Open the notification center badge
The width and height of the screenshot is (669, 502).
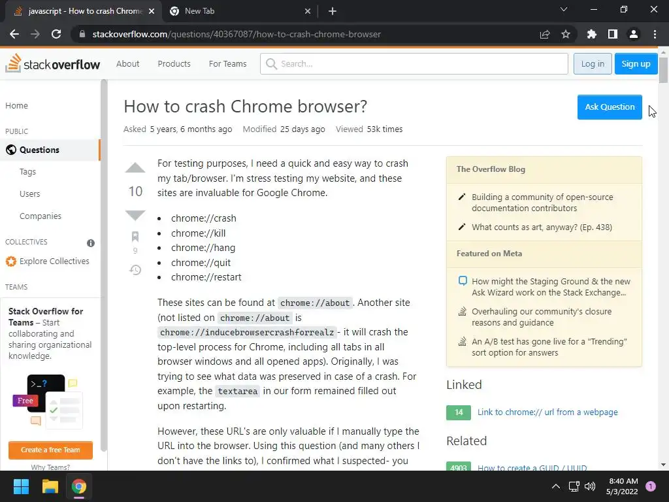point(651,486)
